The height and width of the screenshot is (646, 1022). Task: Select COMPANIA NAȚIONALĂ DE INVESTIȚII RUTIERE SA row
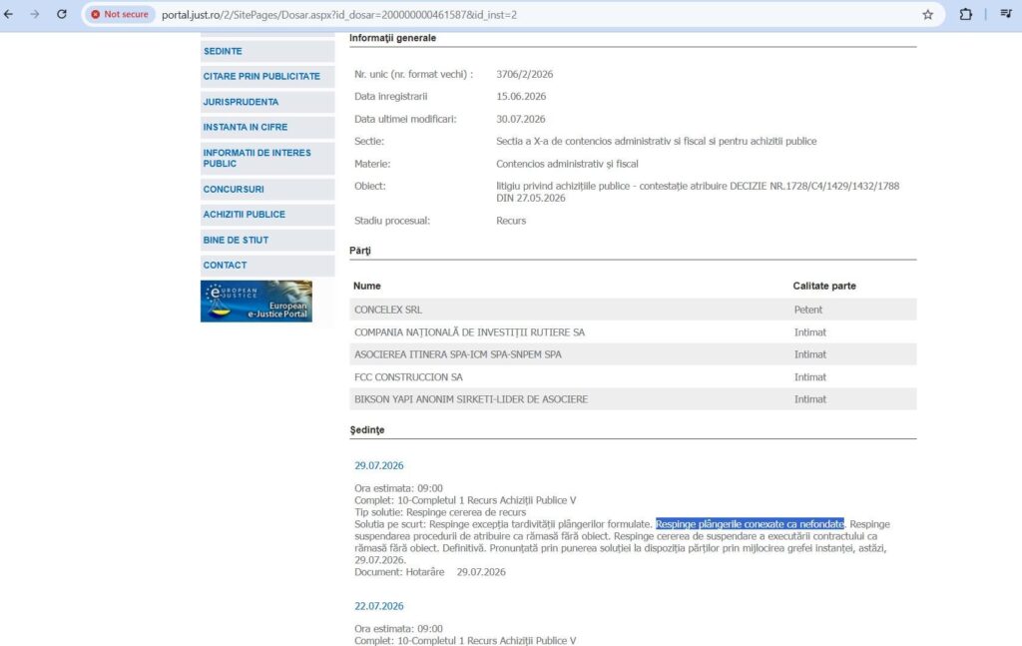(633, 332)
